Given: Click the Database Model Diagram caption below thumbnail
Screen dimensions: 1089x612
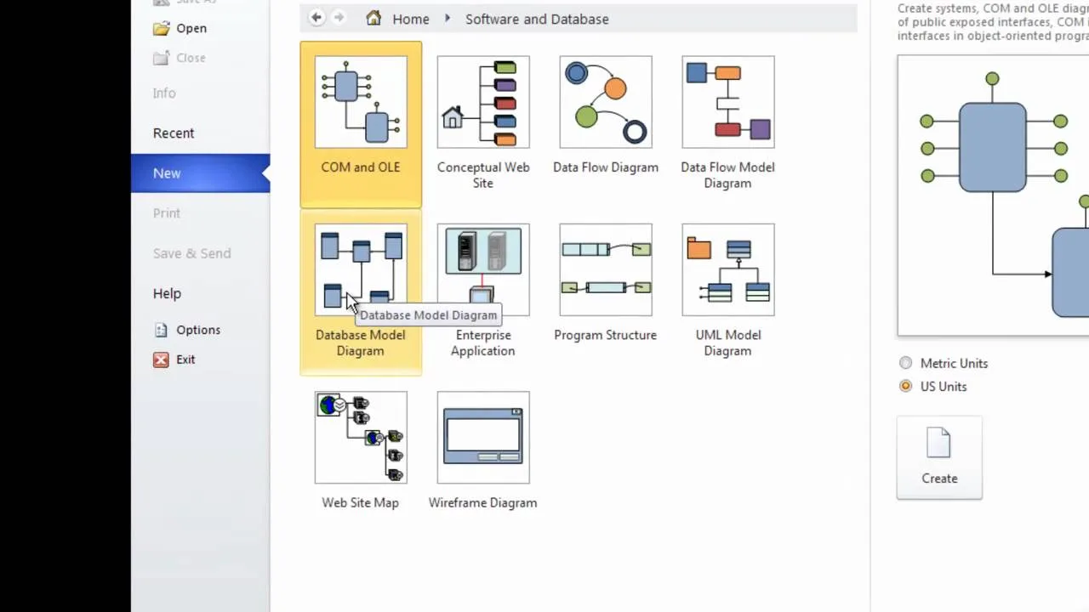Looking at the screenshot, I should (x=361, y=343).
